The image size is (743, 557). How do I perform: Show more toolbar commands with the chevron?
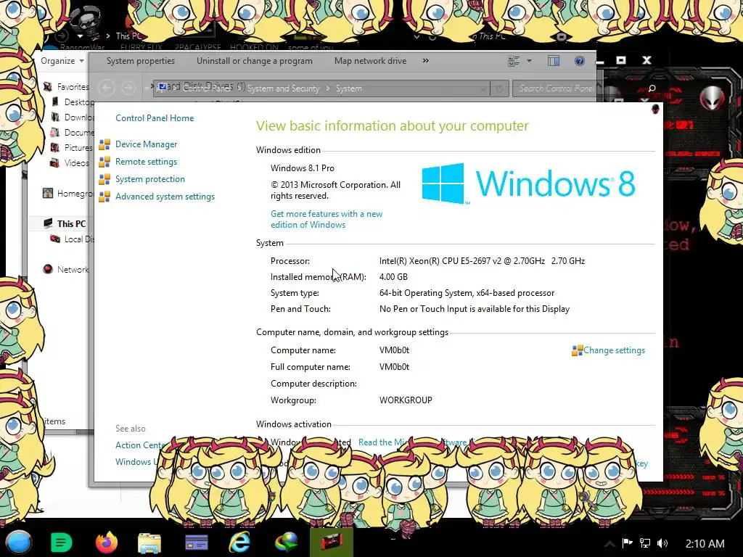point(425,61)
